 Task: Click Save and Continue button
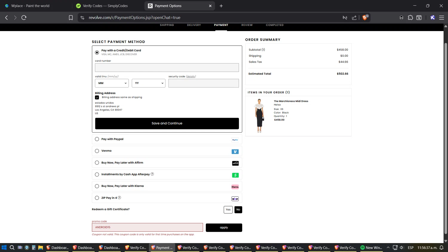click(x=167, y=124)
